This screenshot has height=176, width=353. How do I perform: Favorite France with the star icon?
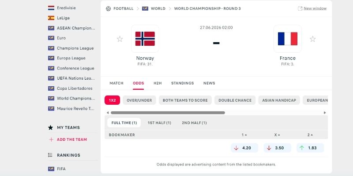click(x=312, y=39)
